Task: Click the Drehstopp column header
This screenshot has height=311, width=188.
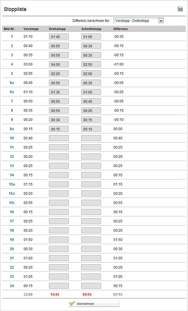Action: (57, 29)
